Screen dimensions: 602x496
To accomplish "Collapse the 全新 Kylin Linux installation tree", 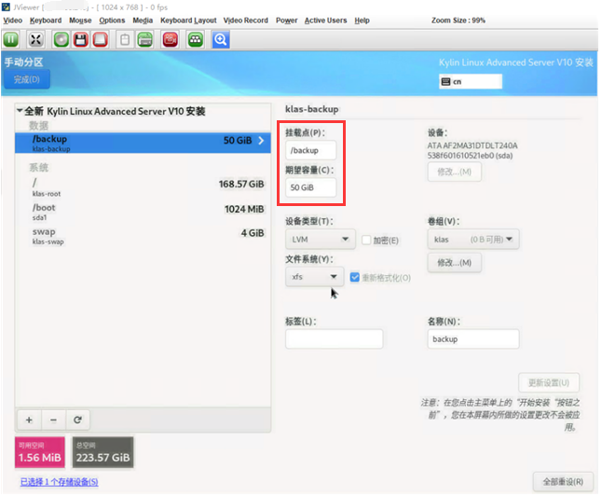I will 20,111.
